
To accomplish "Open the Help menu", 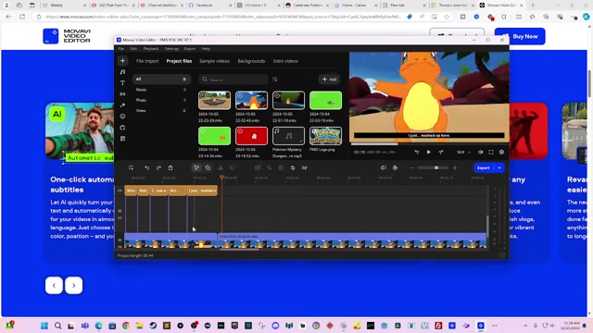I will [x=206, y=49].
